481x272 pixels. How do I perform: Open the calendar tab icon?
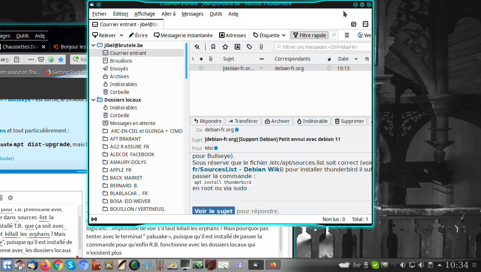[354, 24]
